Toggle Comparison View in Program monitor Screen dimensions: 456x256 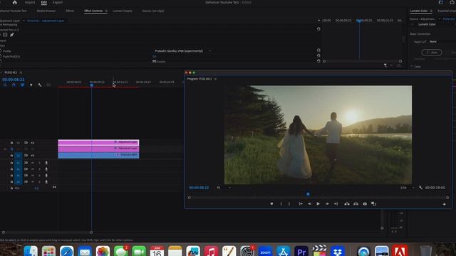(x=373, y=204)
